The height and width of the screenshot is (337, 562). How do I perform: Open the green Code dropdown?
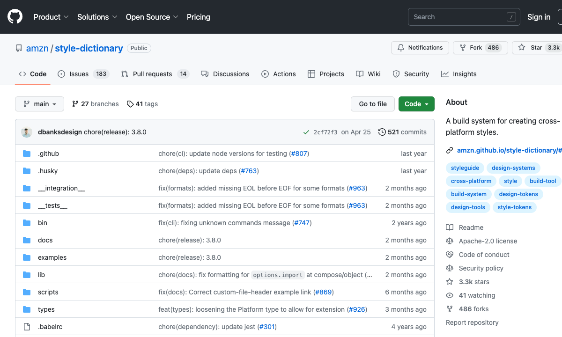coord(416,104)
